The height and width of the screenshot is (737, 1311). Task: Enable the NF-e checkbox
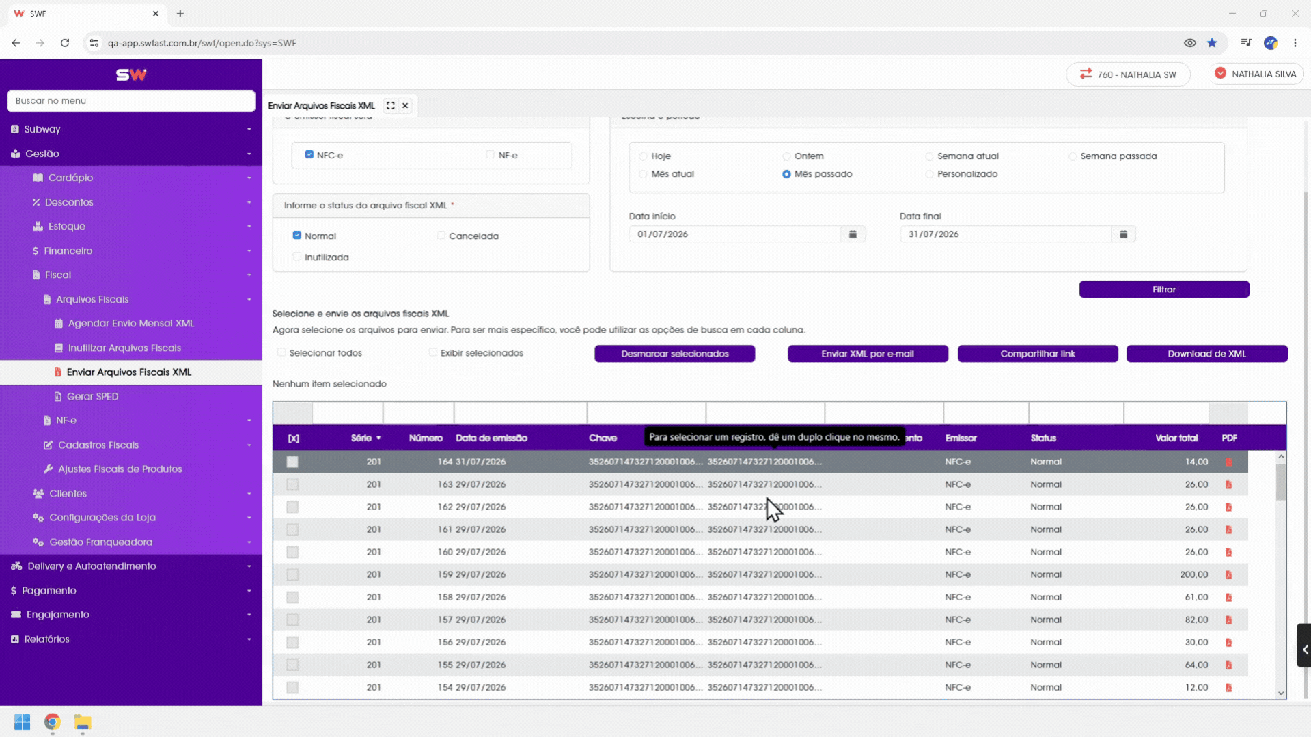click(x=490, y=155)
